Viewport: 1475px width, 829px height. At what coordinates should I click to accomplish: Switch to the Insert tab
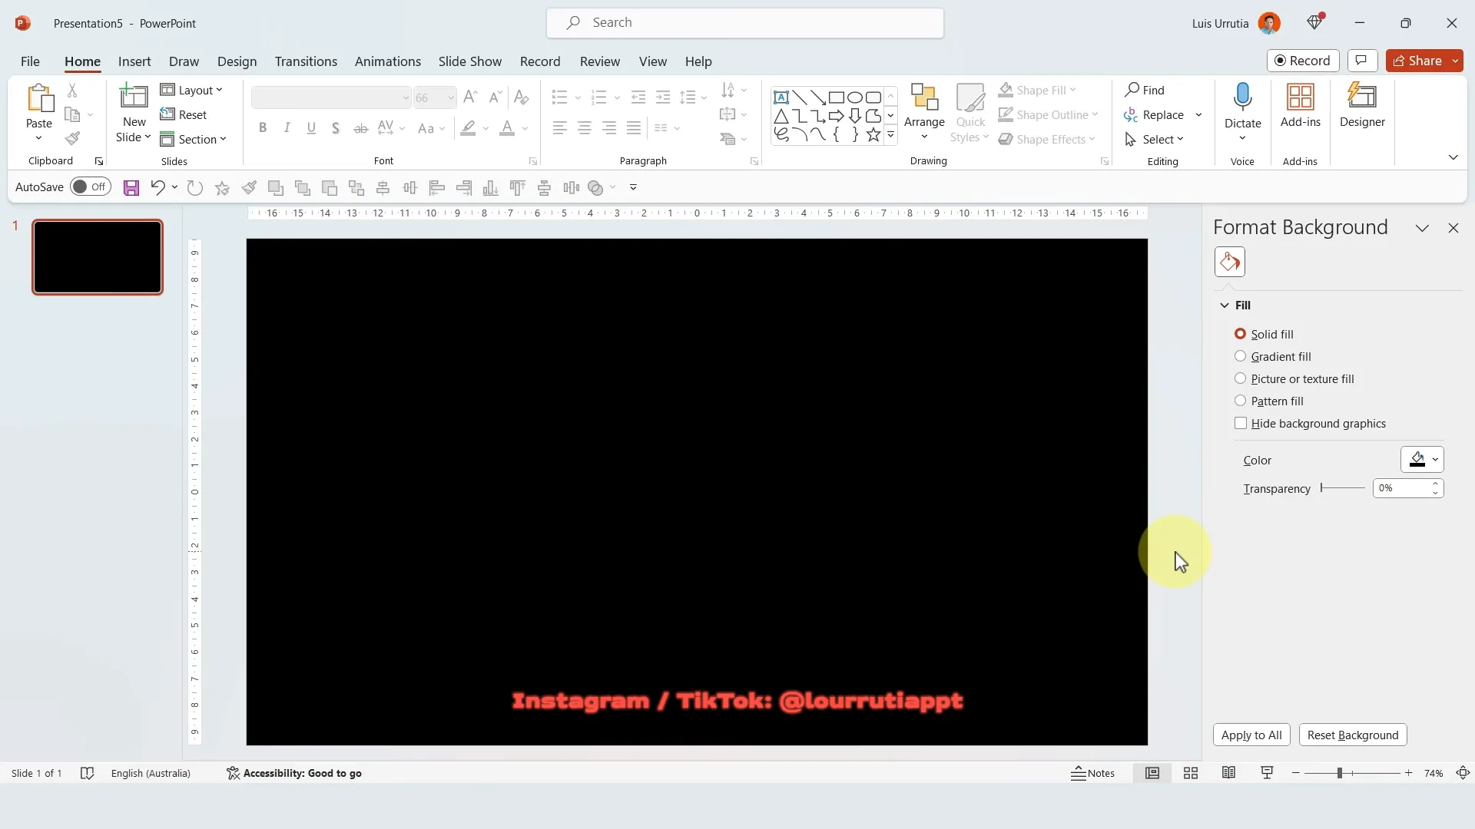pyautogui.click(x=134, y=61)
